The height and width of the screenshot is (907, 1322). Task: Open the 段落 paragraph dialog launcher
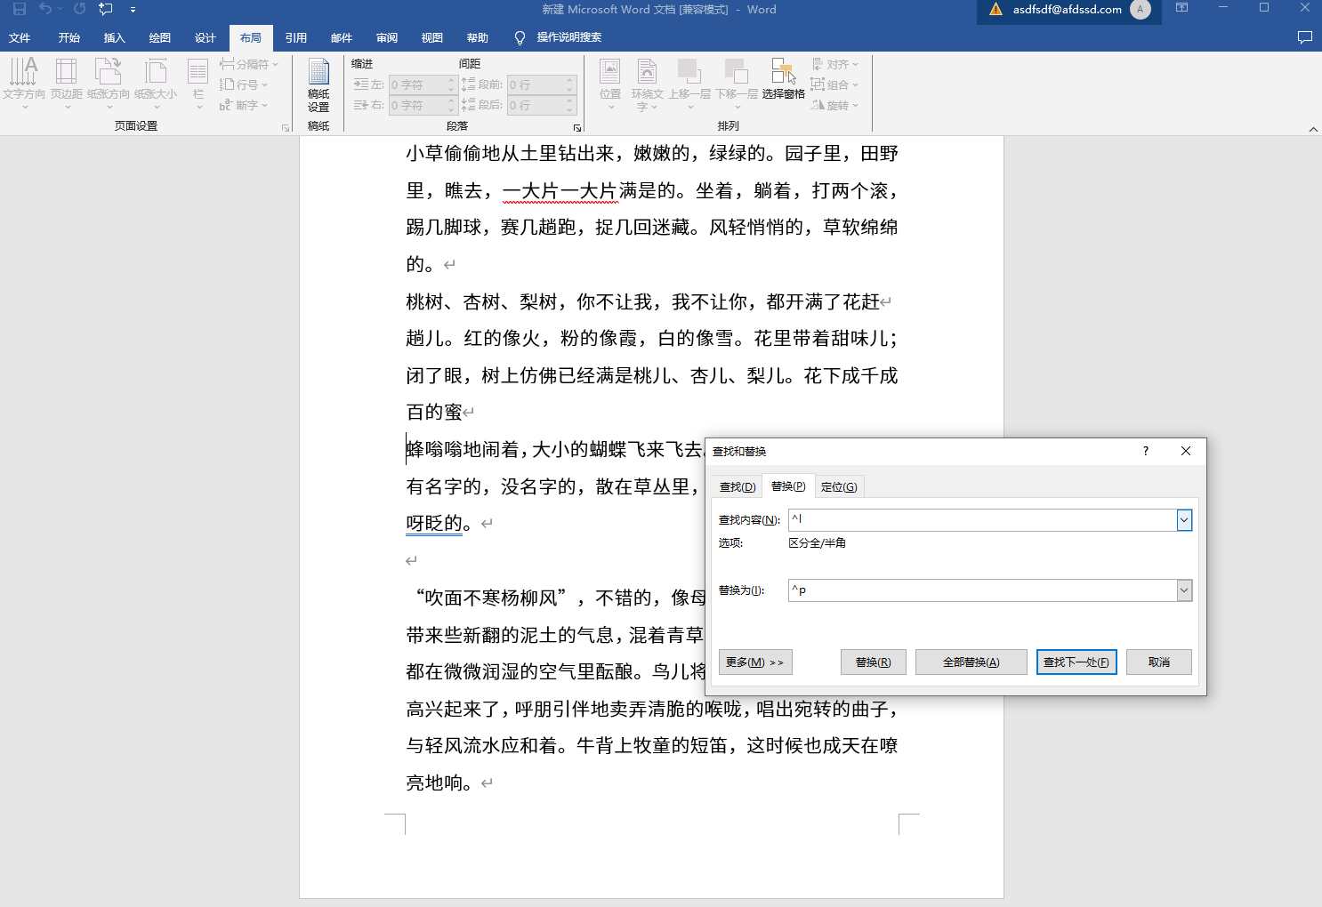[x=576, y=127]
